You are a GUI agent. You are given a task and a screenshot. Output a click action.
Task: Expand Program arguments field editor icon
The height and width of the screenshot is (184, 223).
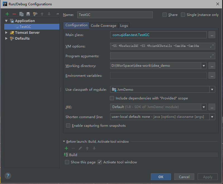212,56
